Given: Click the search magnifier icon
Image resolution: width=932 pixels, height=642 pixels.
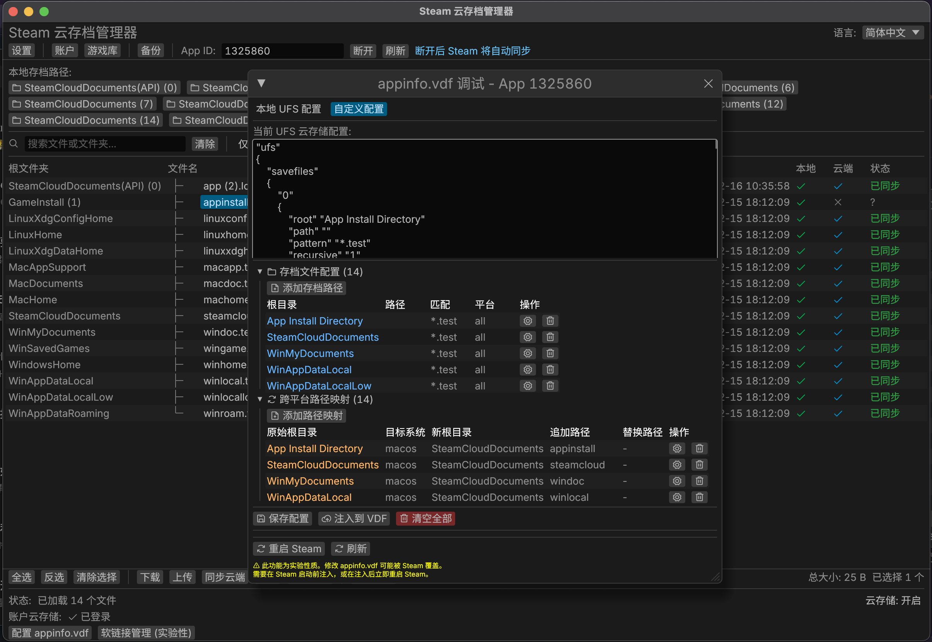Looking at the screenshot, I should click(x=14, y=143).
